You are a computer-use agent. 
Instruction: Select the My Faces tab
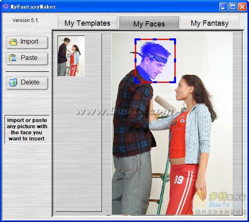[149, 24]
